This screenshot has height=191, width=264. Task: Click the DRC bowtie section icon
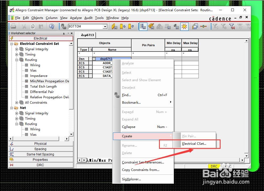12,165
